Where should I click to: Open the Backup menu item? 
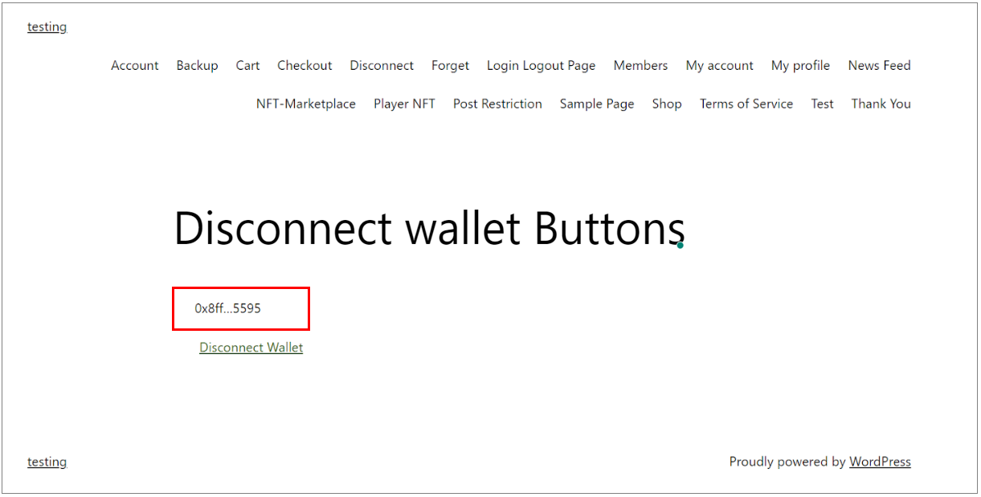coord(198,66)
